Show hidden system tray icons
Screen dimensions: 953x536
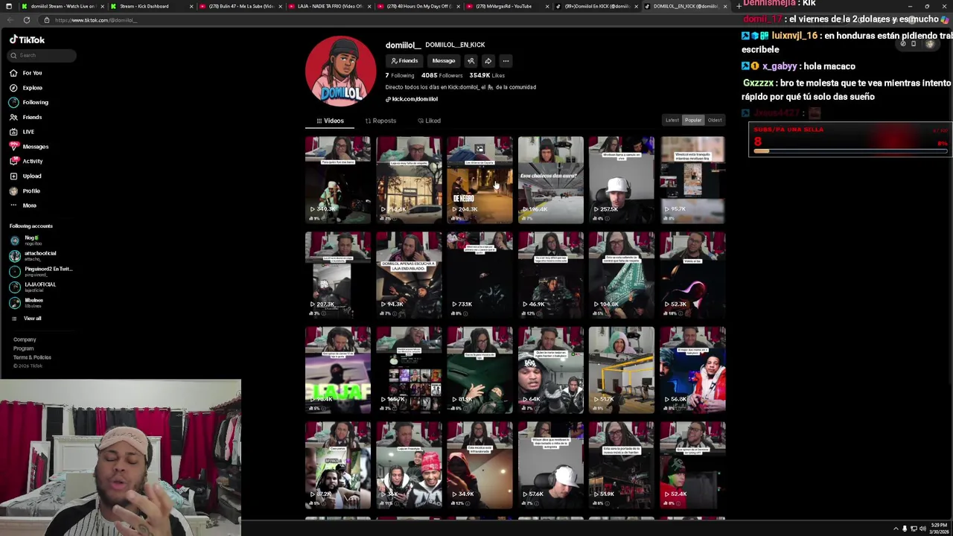click(x=896, y=529)
